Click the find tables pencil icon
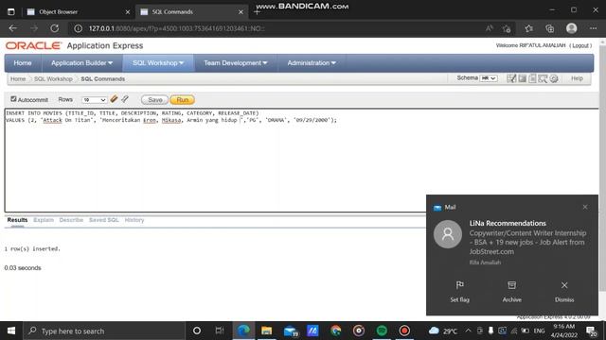 [x=125, y=99]
